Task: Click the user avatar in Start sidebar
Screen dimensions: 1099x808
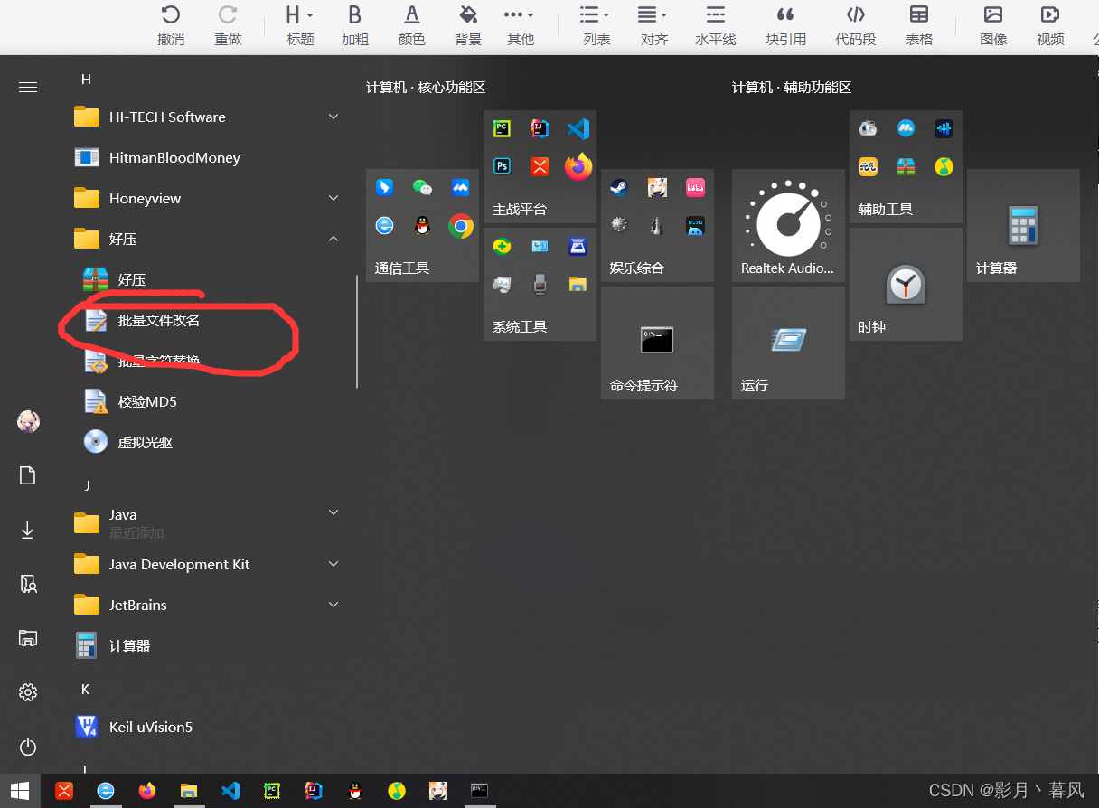Action: point(28,421)
